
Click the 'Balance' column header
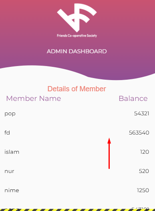[133, 98]
